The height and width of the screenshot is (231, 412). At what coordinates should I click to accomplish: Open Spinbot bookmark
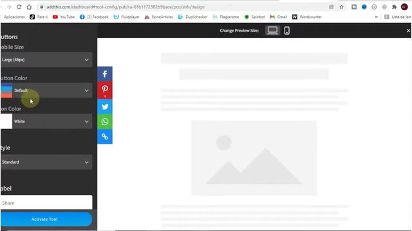254,17
